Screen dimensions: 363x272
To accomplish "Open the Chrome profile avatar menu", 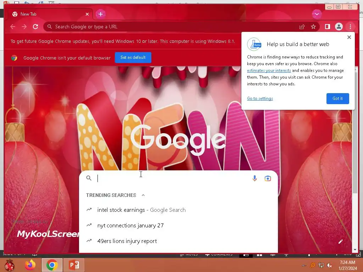I will pyautogui.click(x=339, y=27).
